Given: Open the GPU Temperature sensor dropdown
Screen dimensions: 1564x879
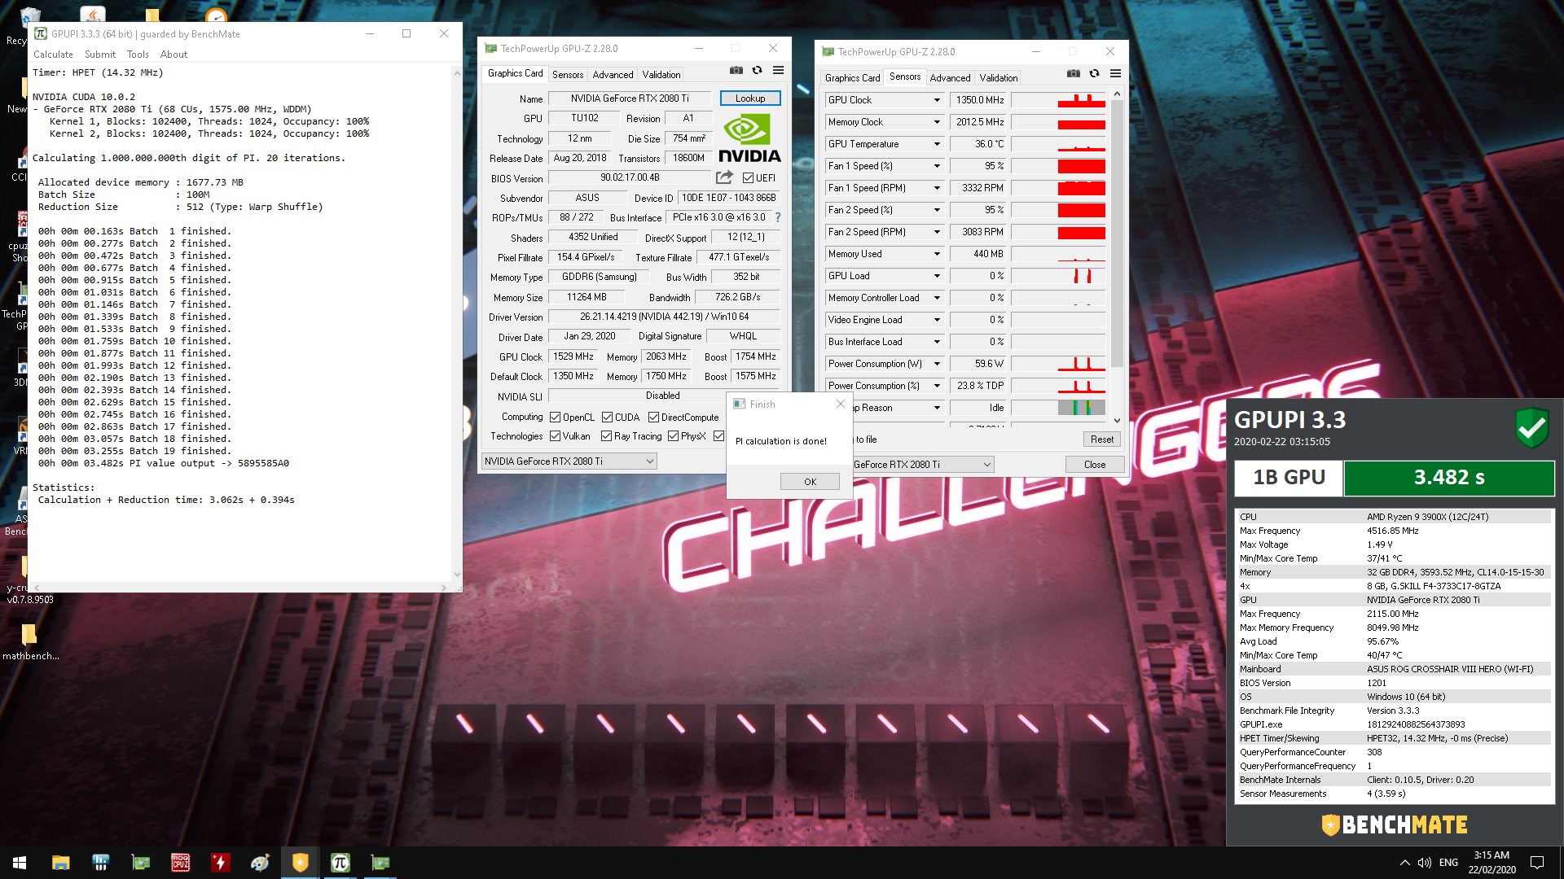Looking at the screenshot, I should [936, 144].
